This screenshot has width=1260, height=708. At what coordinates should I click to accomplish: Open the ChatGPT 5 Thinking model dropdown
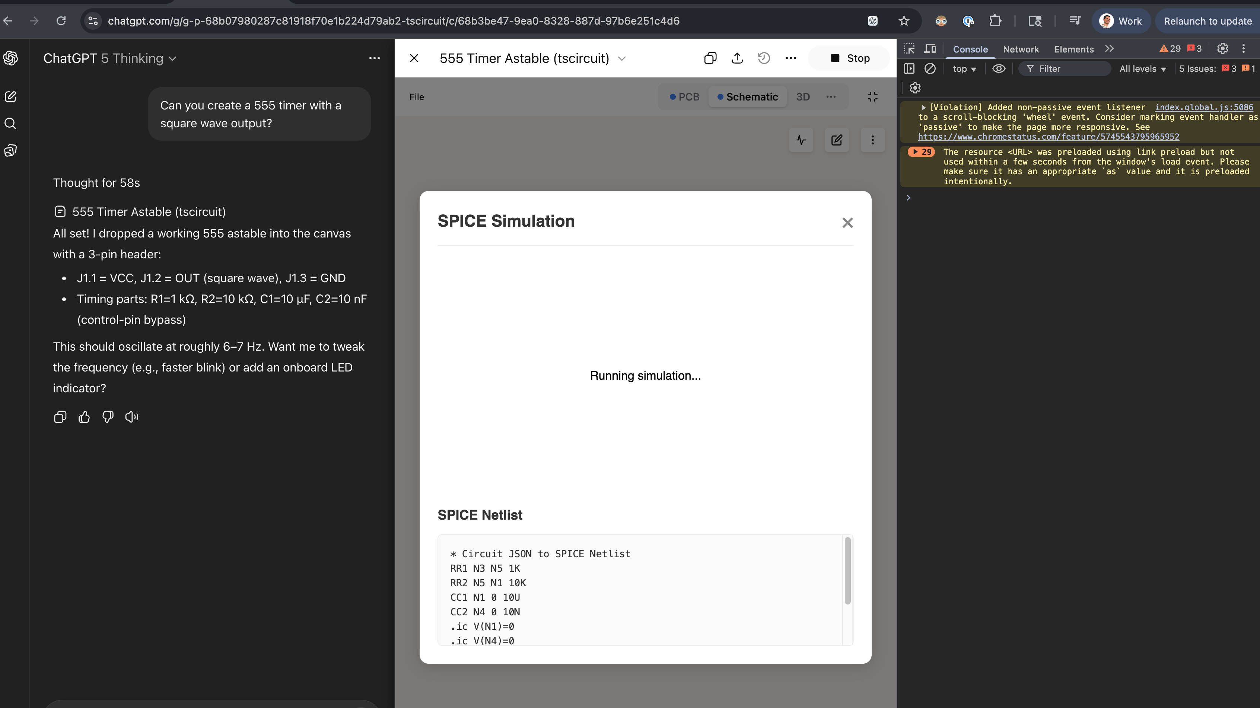click(x=110, y=59)
